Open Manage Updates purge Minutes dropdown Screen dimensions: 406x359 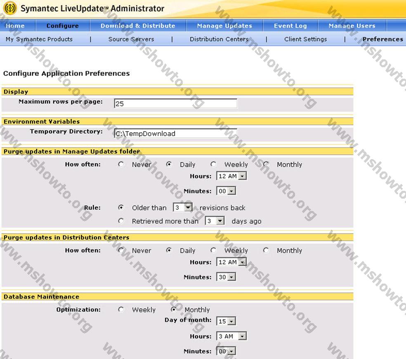226,191
